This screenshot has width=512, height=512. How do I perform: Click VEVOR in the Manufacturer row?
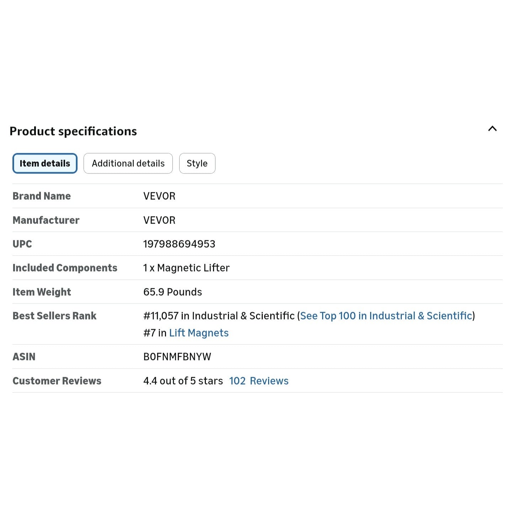(x=159, y=220)
